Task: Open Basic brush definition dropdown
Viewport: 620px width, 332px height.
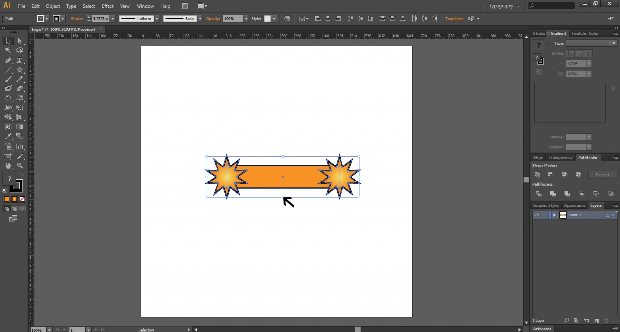Action: [200, 19]
